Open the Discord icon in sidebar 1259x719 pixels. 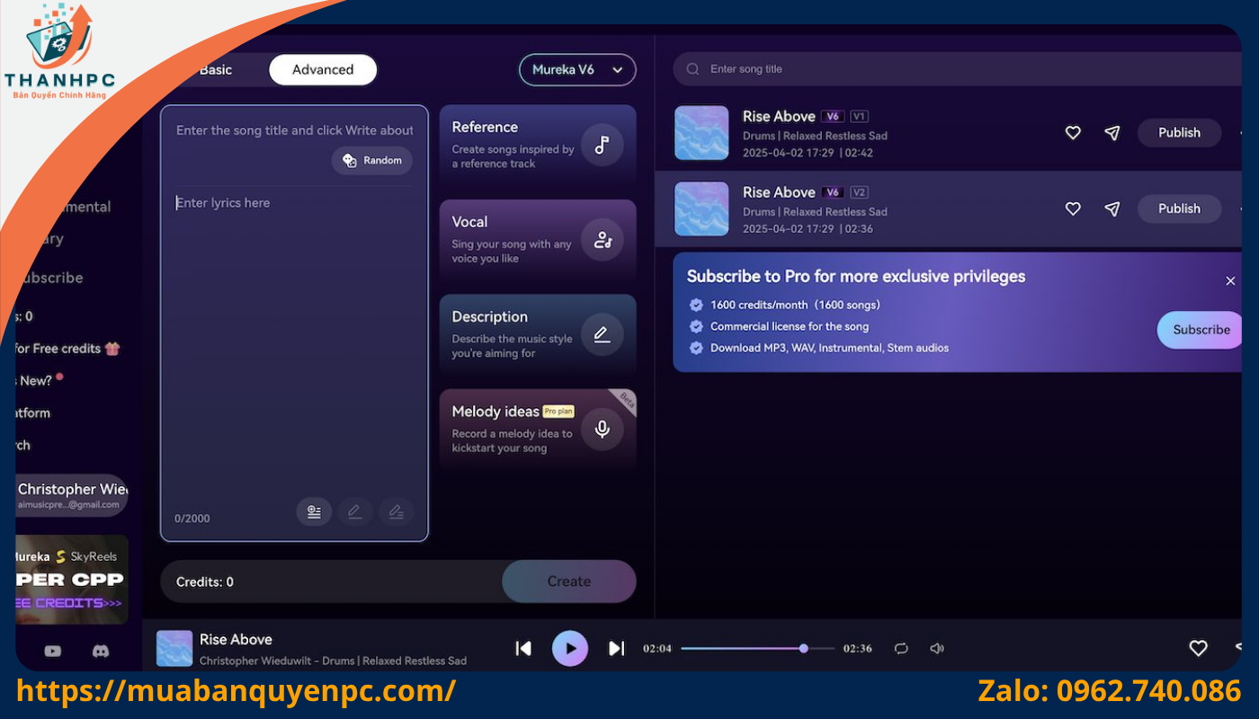pos(101,651)
